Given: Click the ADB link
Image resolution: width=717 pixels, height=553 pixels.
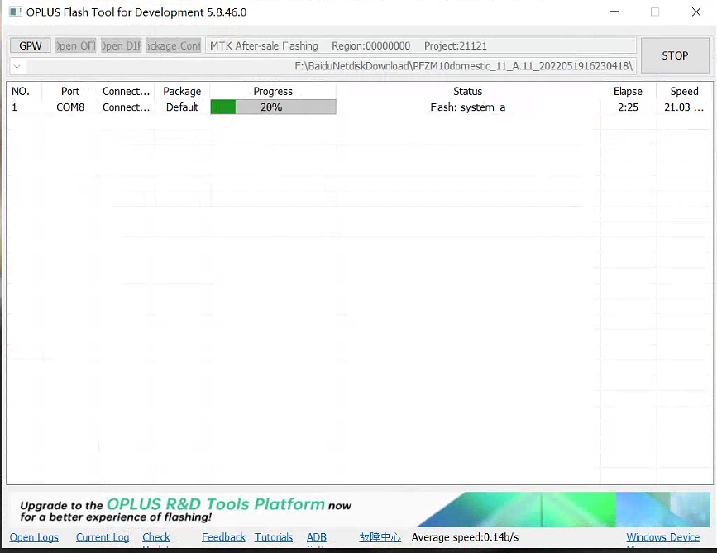Looking at the screenshot, I should (x=317, y=537).
